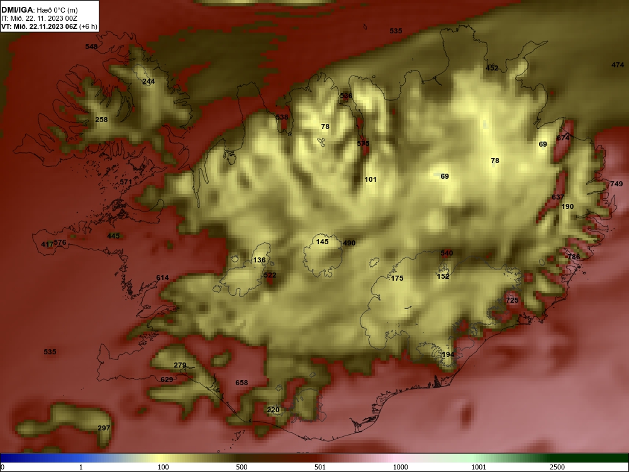
Task: Click the 152 value label
Action: tap(443, 276)
